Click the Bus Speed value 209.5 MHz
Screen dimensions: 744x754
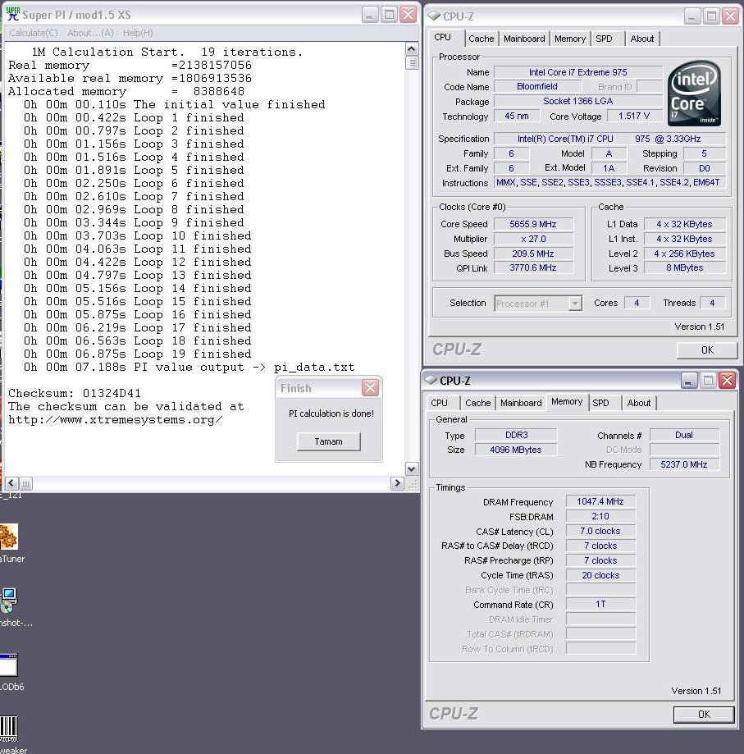point(533,254)
